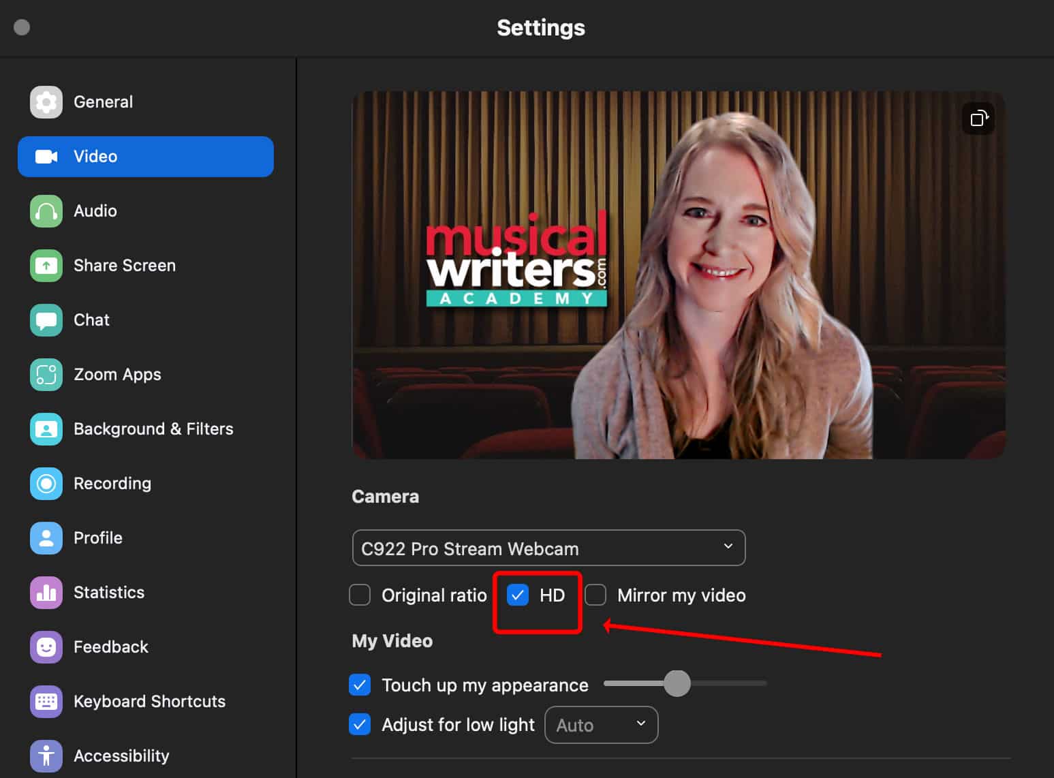The width and height of the screenshot is (1054, 778).
Task: Click the Audio headphones icon
Action: [46, 211]
